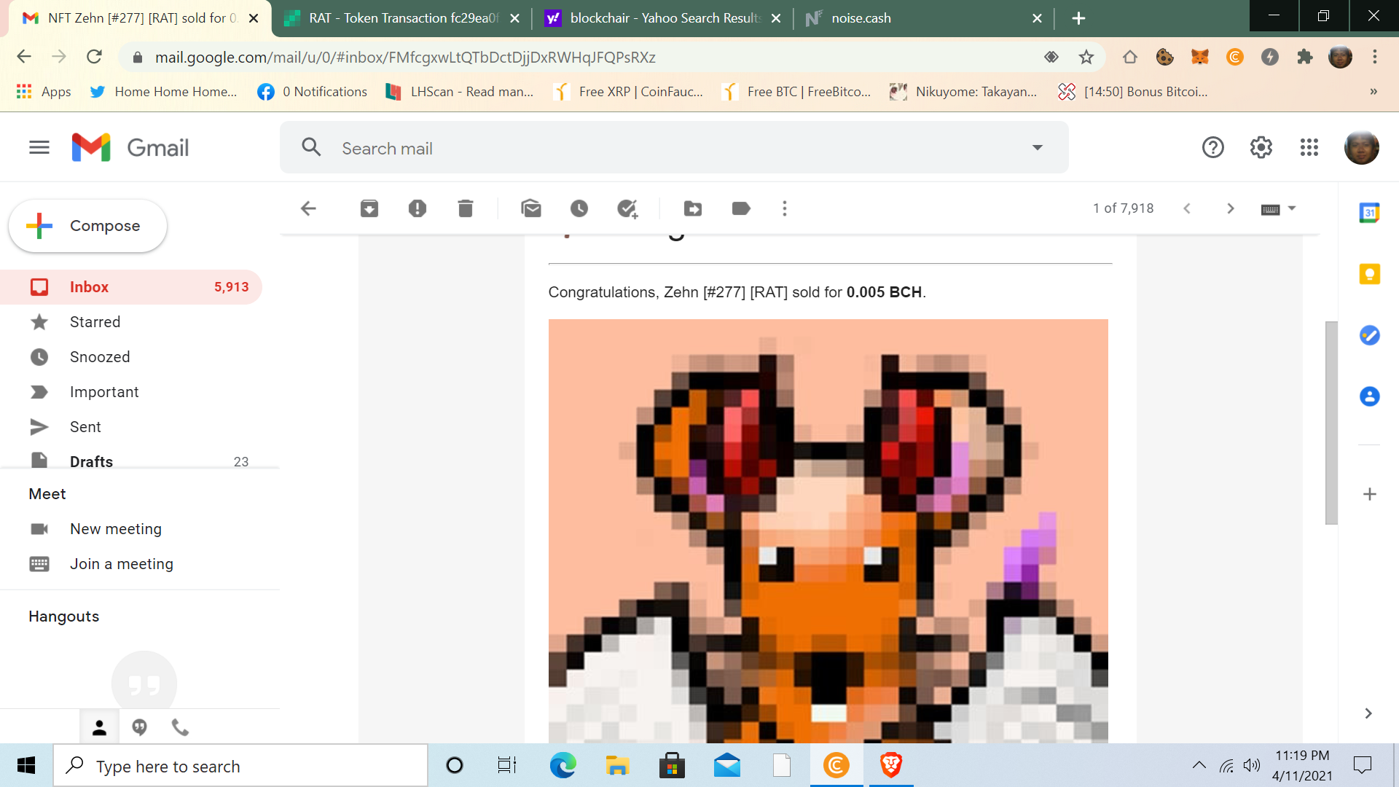Screen dimensions: 1399x787
Task: Open Google apps grid
Action: [1309, 148]
